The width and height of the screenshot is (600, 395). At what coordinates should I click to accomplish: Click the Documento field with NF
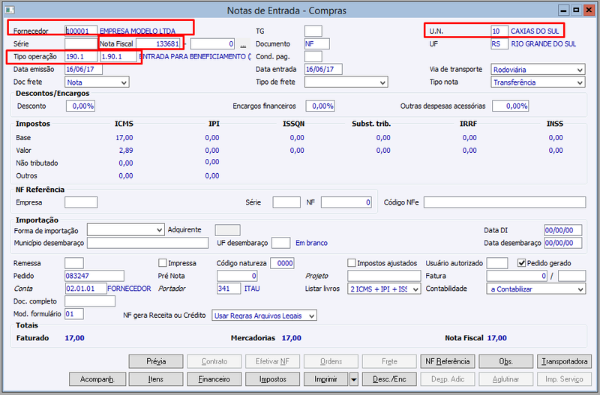[x=317, y=44]
